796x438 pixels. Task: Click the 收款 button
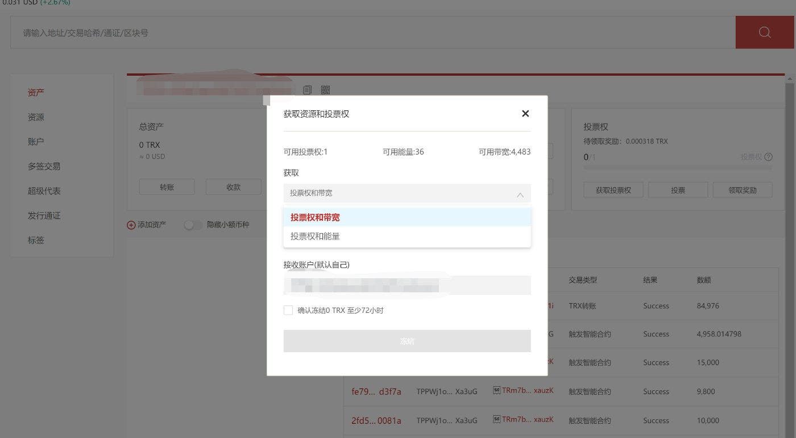point(234,187)
